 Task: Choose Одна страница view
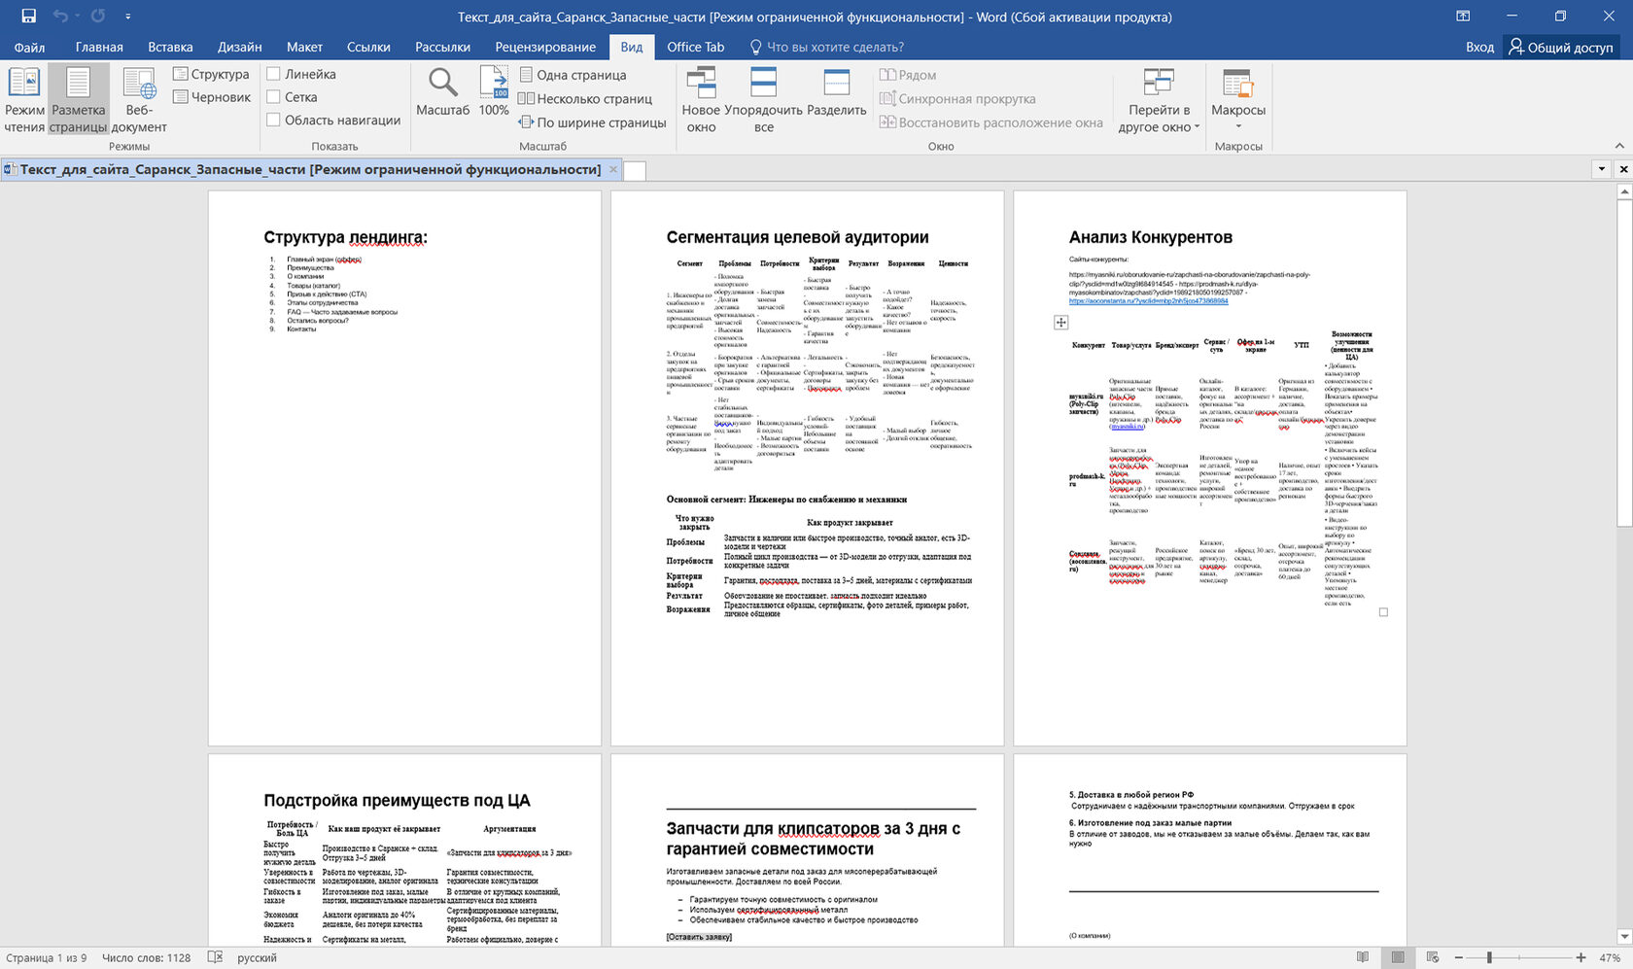coord(573,75)
